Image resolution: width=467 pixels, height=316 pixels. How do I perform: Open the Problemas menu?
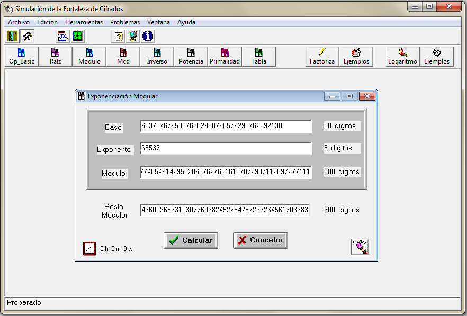[x=125, y=22]
